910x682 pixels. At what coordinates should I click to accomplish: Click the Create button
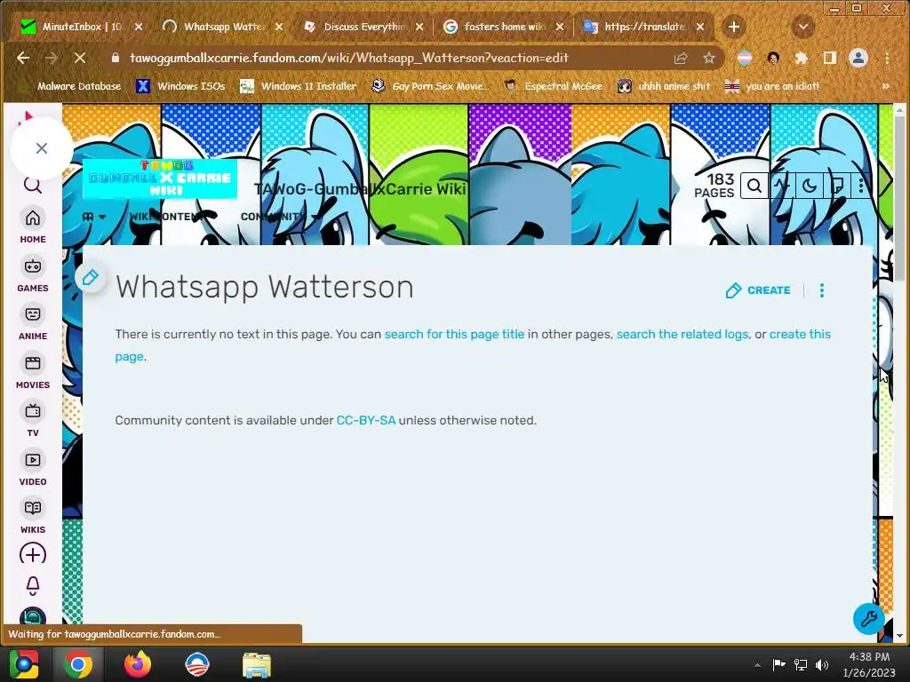(x=758, y=290)
